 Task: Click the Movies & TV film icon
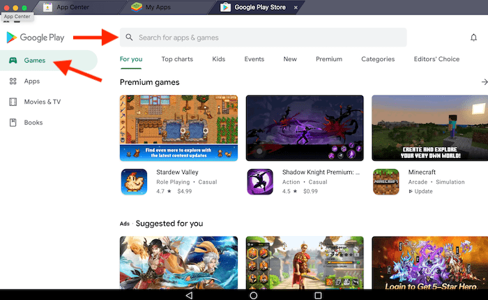pyautogui.click(x=13, y=102)
